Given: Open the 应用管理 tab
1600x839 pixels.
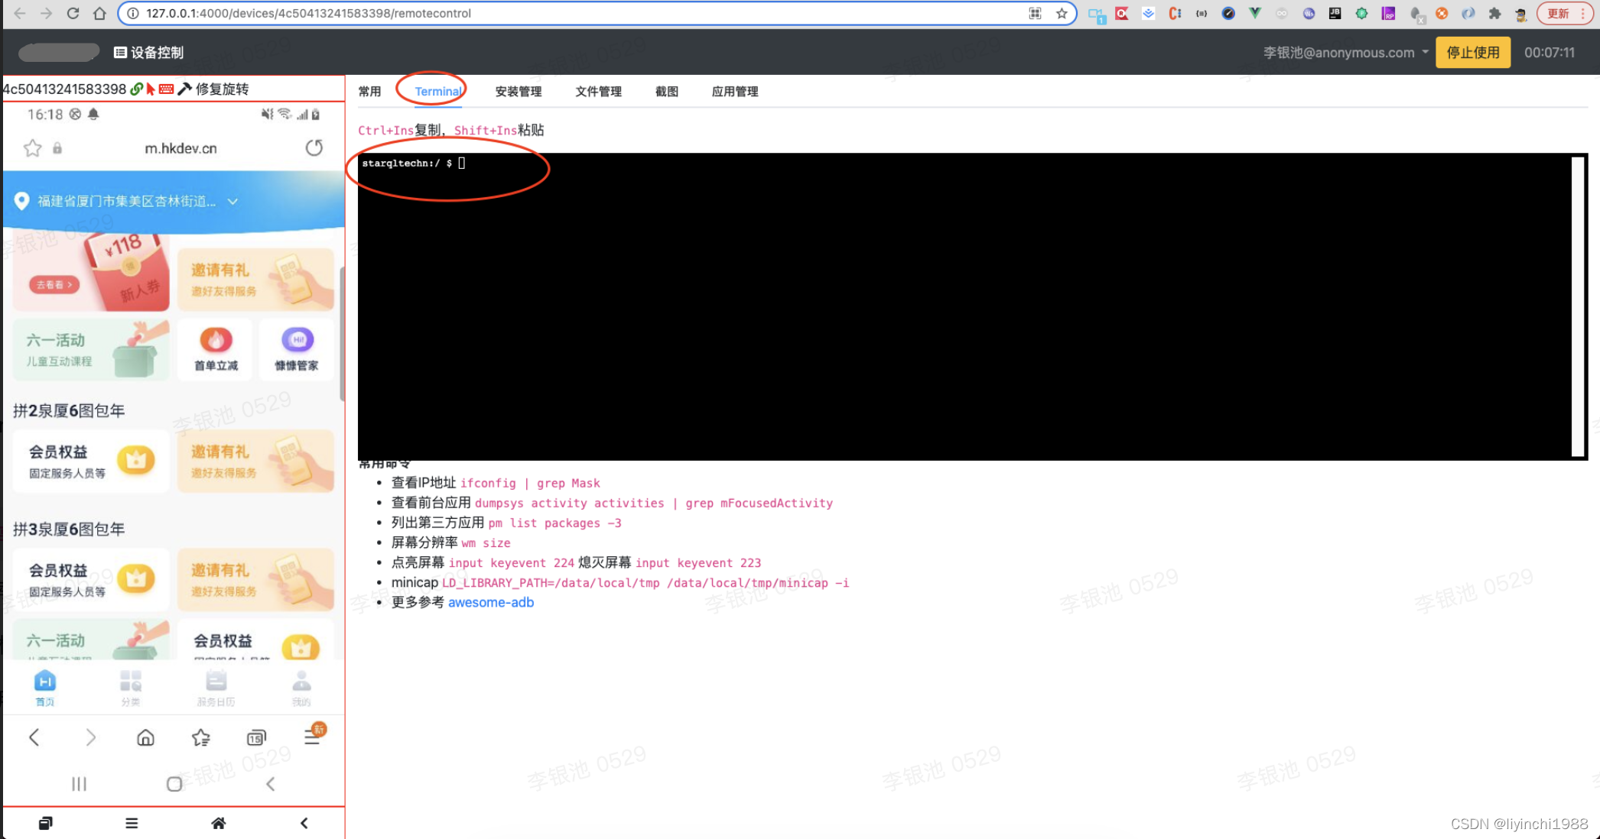Looking at the screenshot, I should tap(734, 92).
